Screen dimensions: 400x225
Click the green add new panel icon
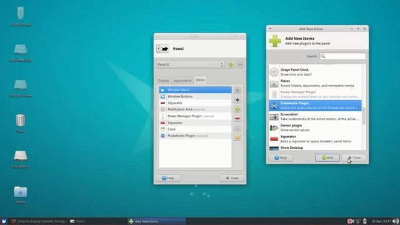[x=231, y=64]
